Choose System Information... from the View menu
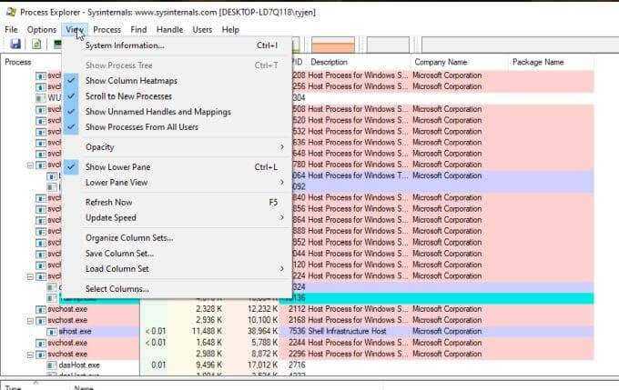619x390 pixels. pos(176,45)
